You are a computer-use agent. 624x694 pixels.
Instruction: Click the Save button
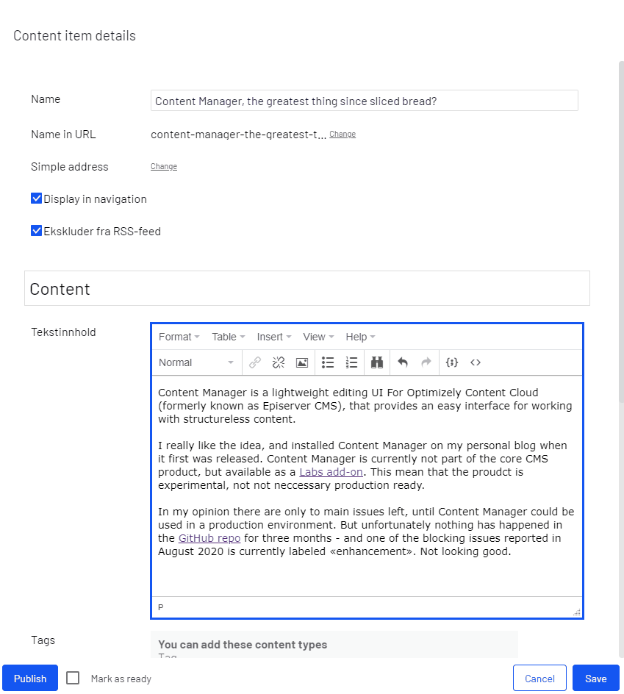click(595, 678)
